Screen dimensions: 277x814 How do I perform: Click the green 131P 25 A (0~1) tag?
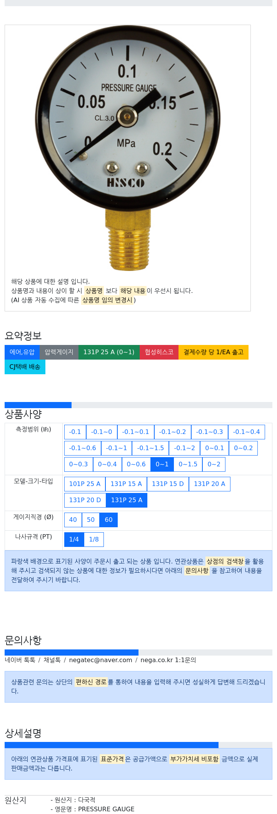click(109, 352)
